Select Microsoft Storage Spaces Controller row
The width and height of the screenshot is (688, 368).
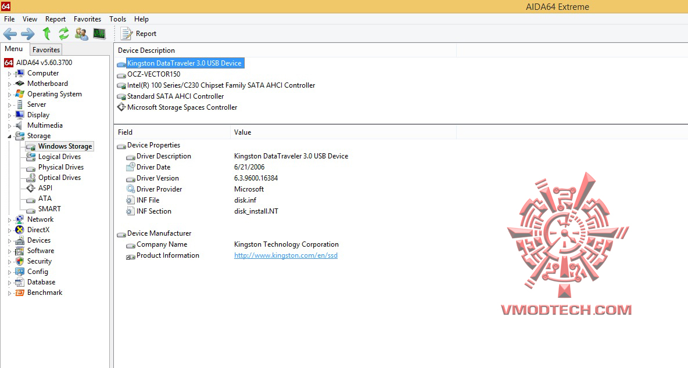(x=182, y=107)
